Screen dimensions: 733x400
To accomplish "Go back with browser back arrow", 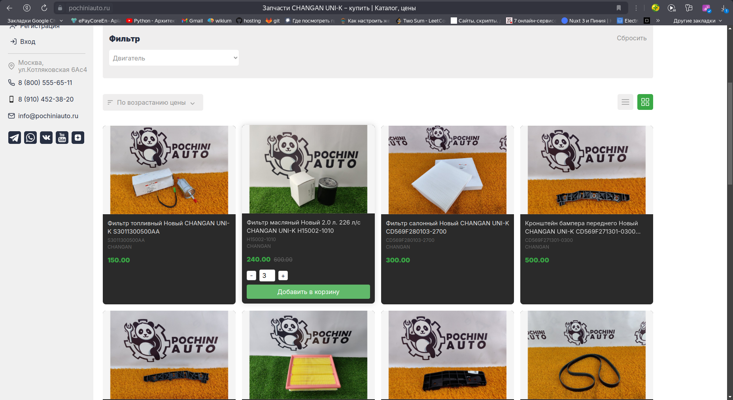I will tap(9, 8).
